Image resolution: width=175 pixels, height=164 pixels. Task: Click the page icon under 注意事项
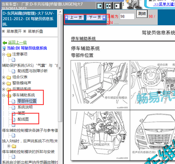pyautogui.click(x=14, y=60)
